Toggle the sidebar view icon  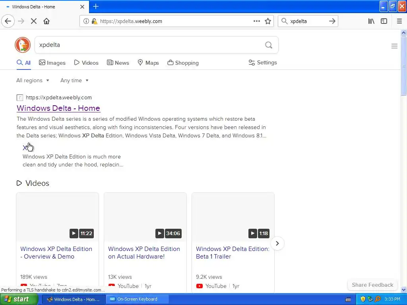pos(384,21)
